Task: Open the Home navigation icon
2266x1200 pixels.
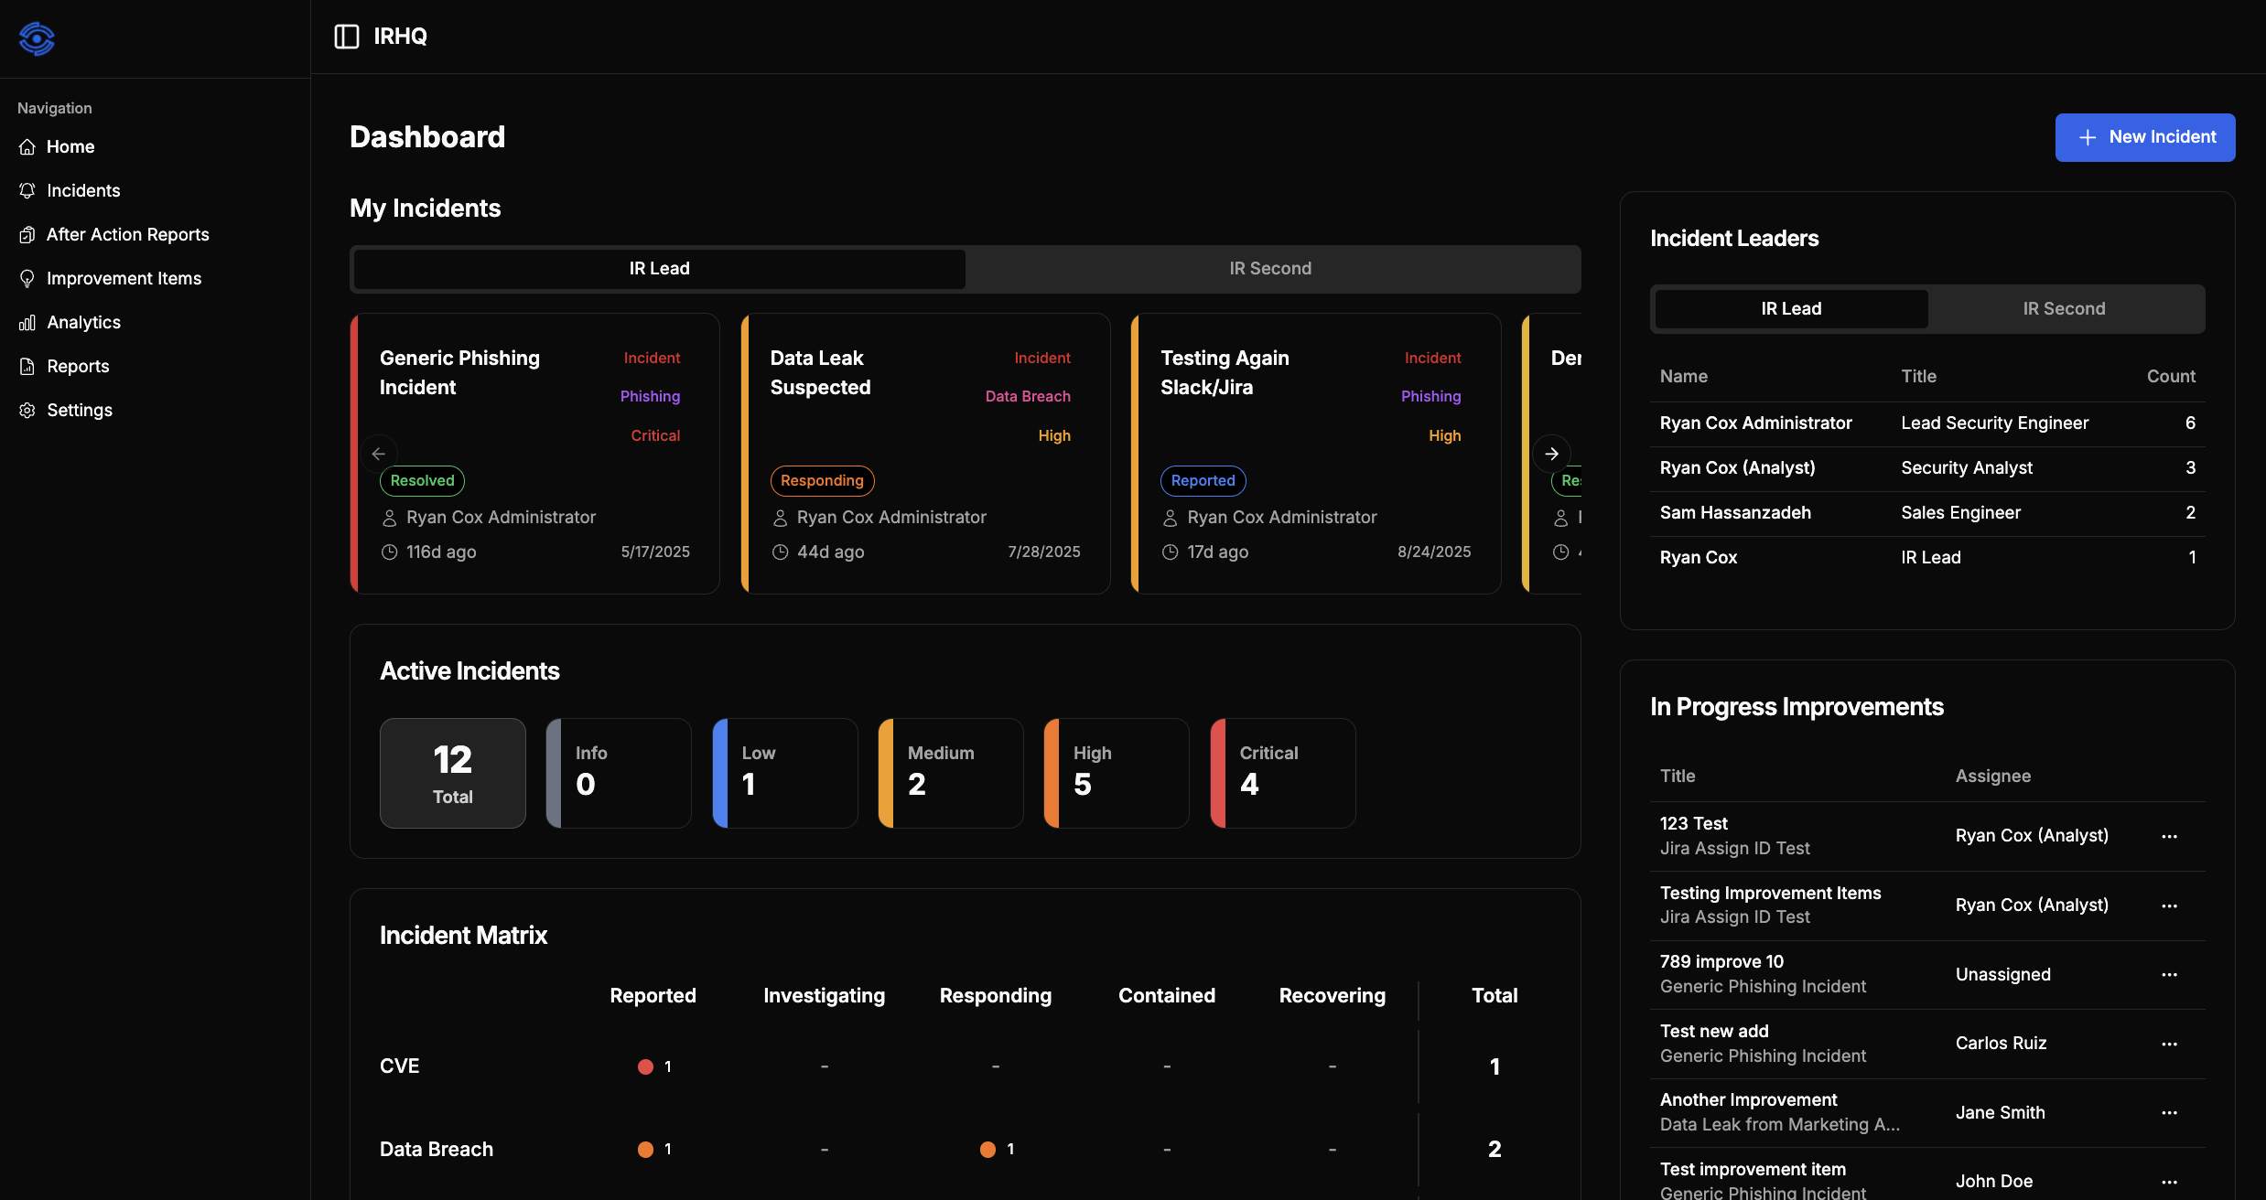Action: tap(27, 146)
